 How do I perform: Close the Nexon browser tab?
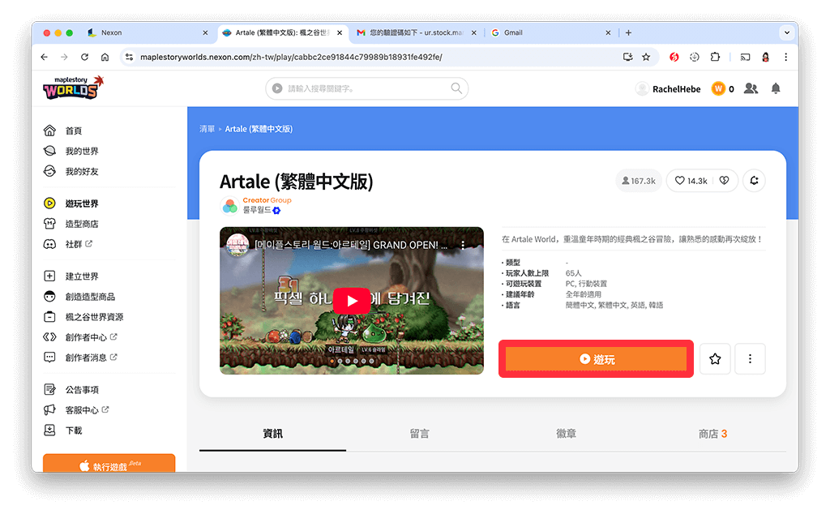205,32
